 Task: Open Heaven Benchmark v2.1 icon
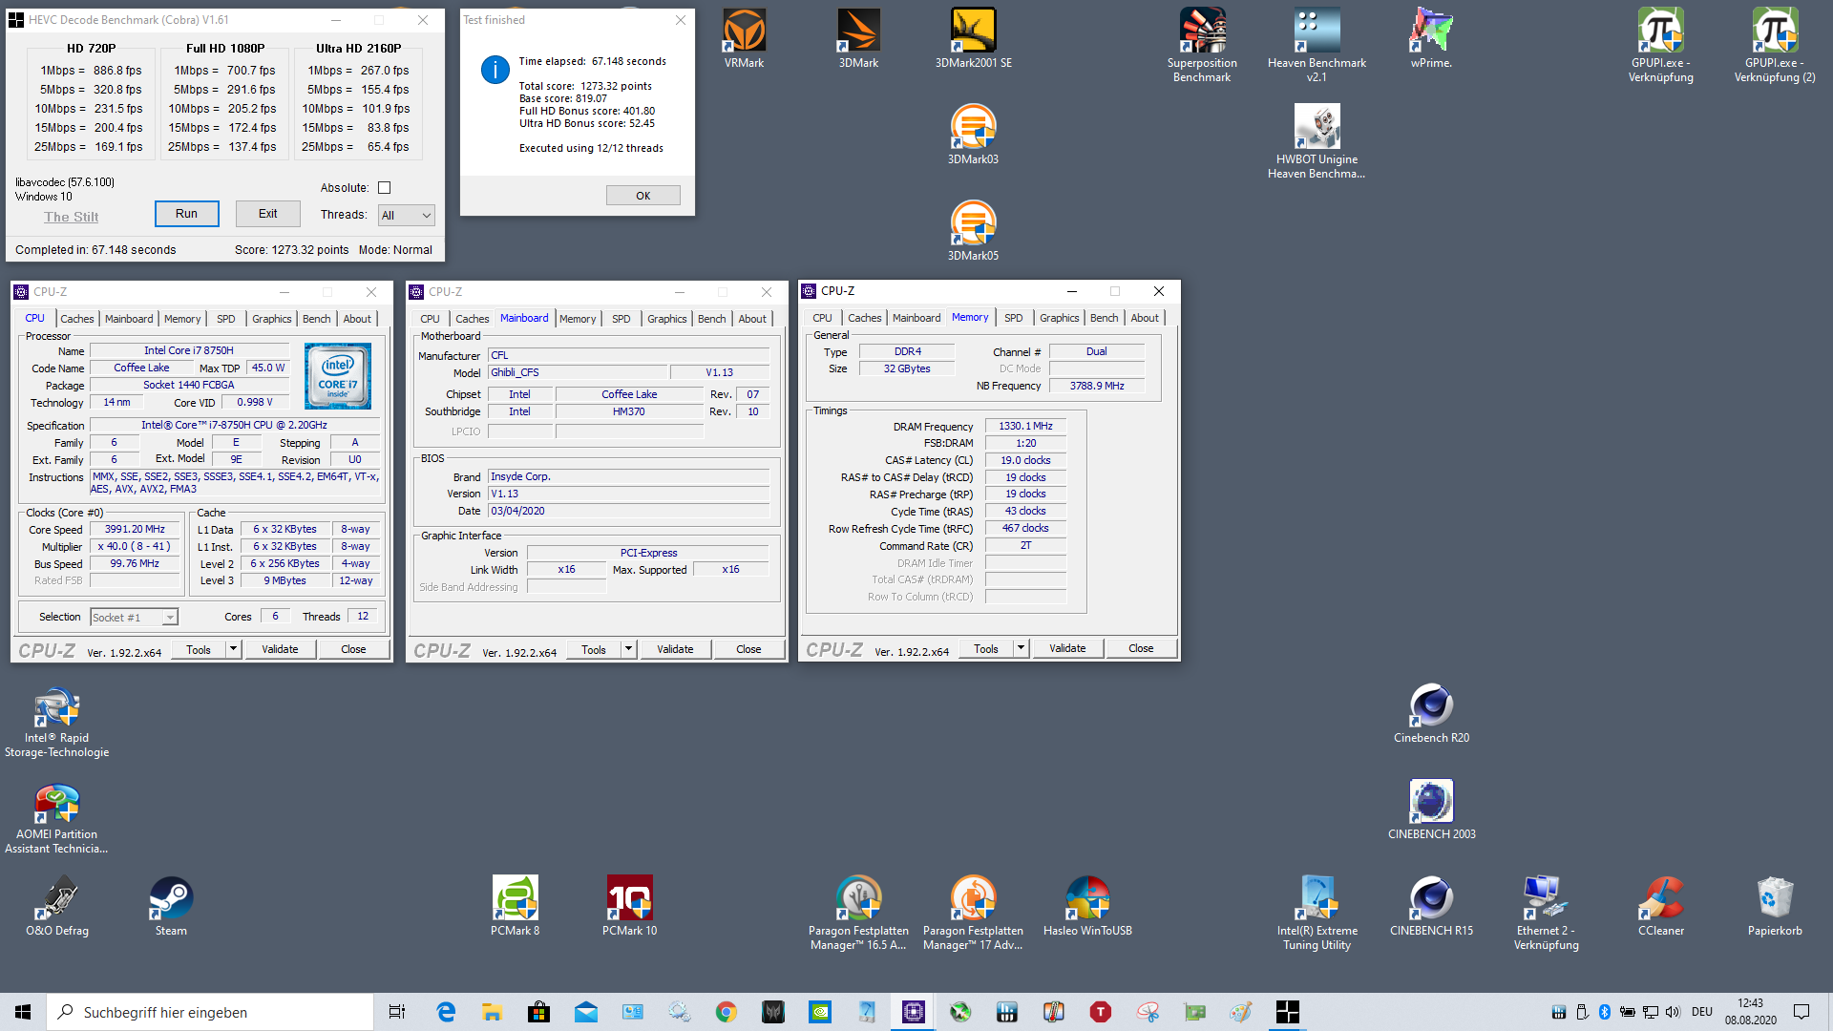(1317, 46)
